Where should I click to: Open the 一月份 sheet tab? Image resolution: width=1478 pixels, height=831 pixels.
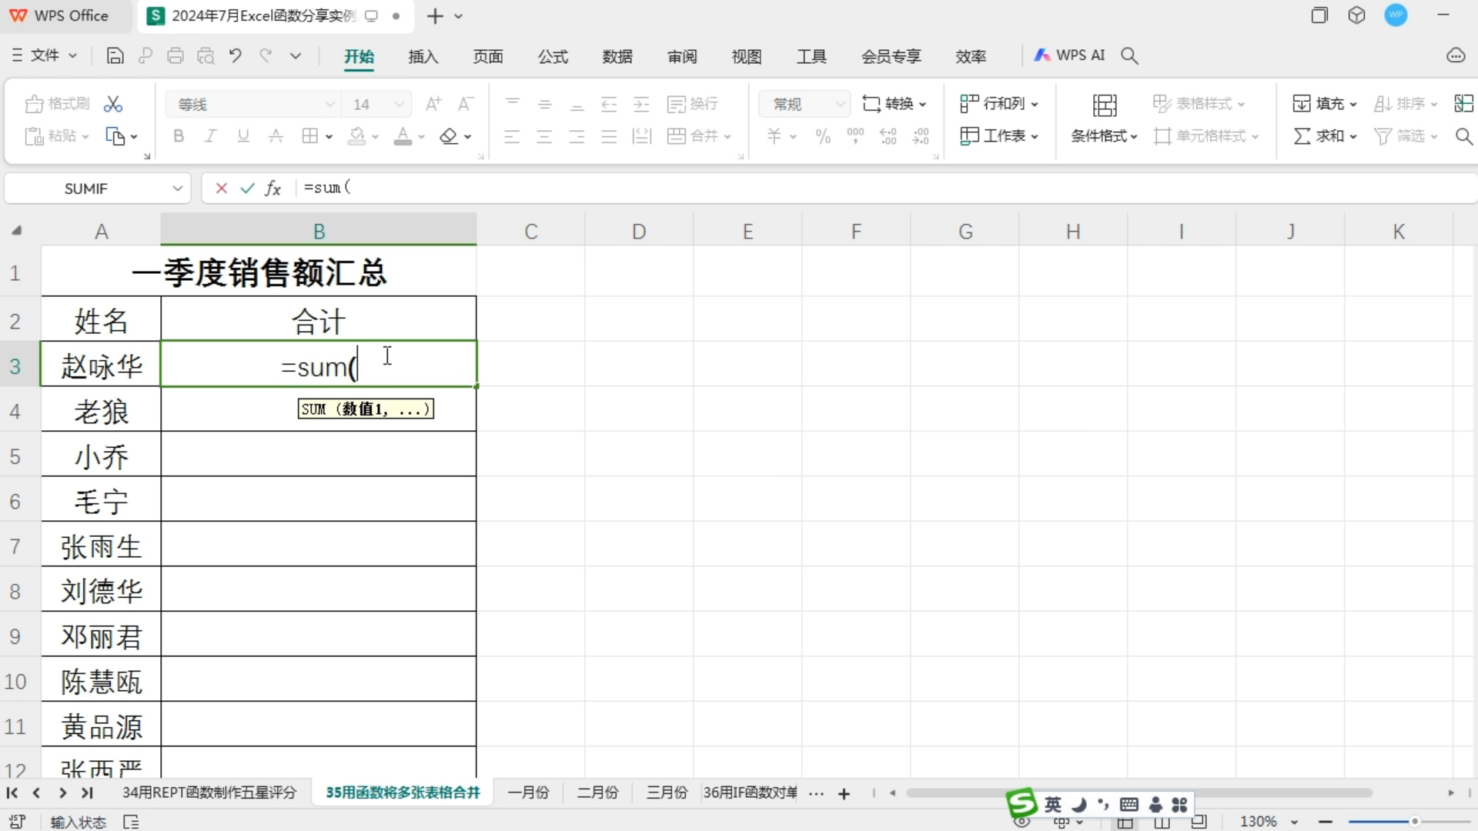[528, 793]
